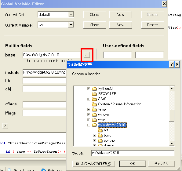Delete the current variable
This screenshot has width=182, height=171.
click(153, 25)
